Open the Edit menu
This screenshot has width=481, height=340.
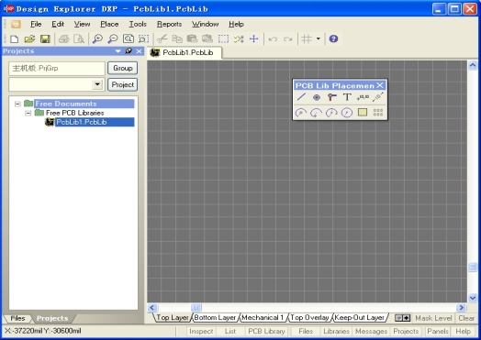58,24
